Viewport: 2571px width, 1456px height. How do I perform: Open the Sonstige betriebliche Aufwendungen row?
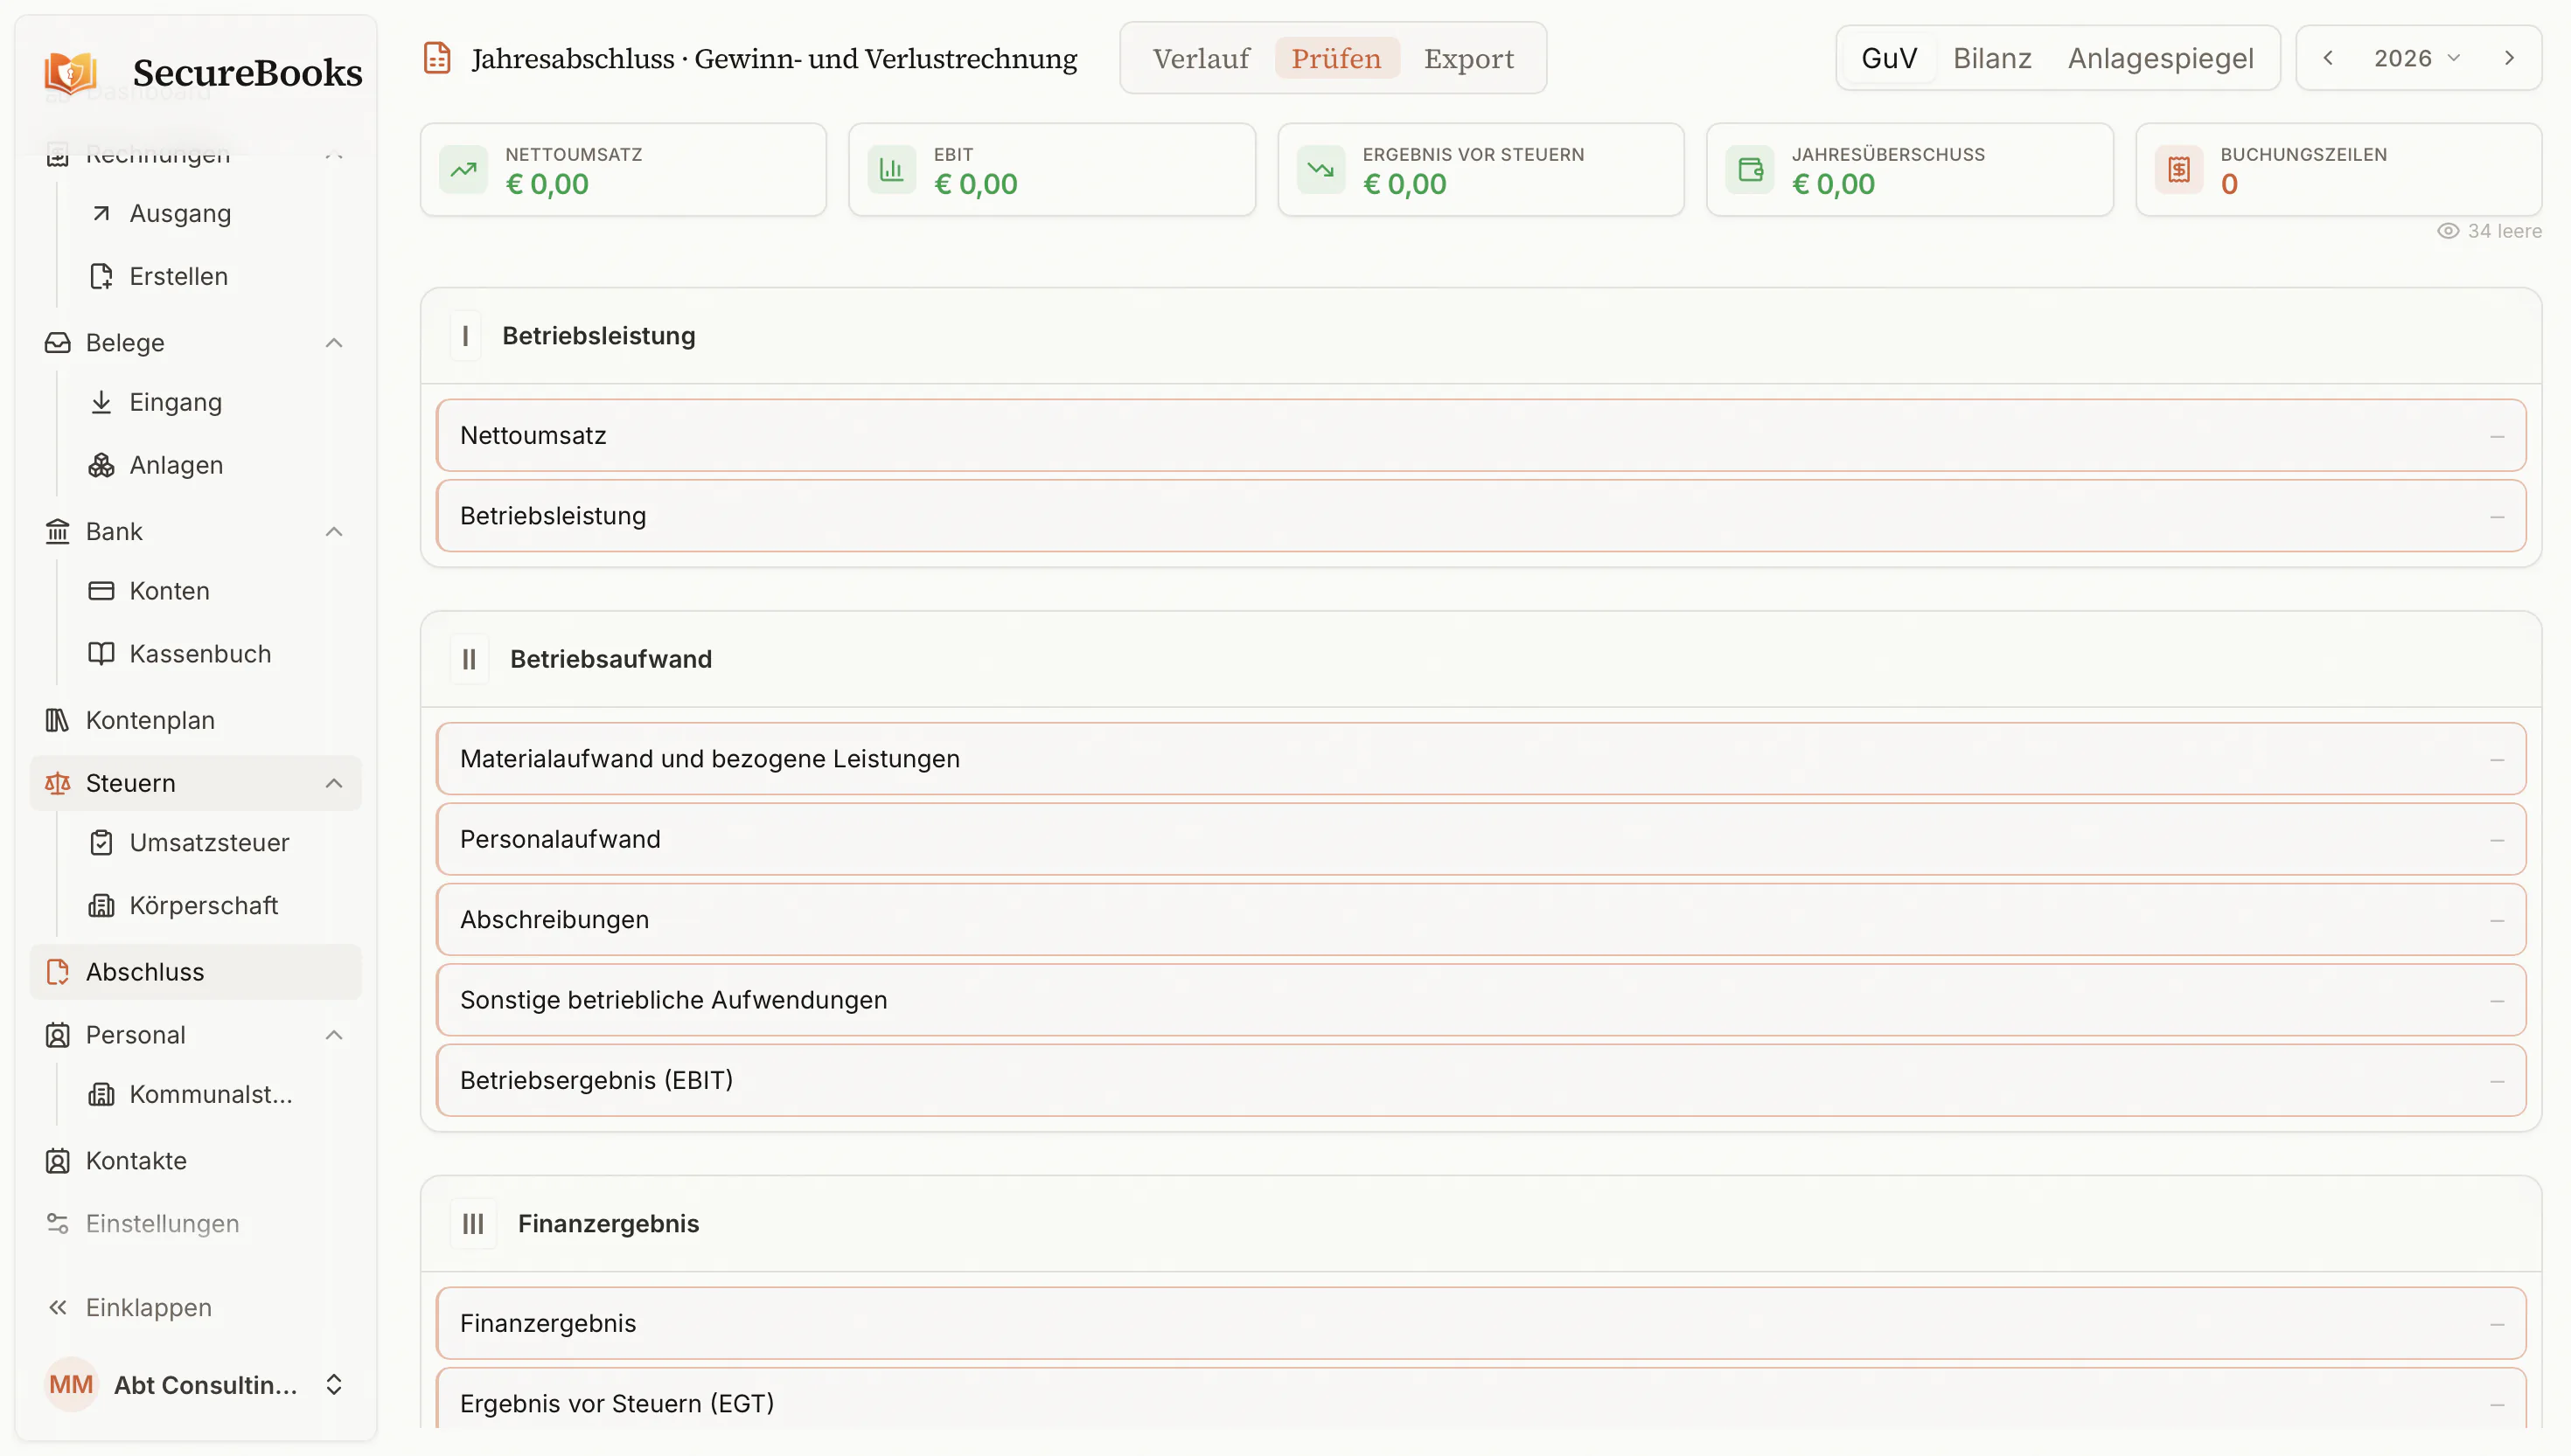tap(1481, 1000)
